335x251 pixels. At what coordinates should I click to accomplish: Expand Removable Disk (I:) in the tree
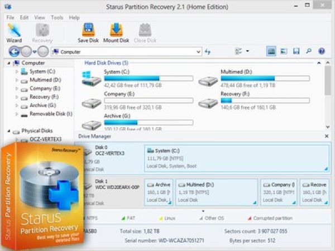click(16, 114)
